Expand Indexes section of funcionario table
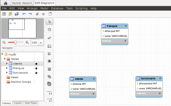Image resolution: width=171 pixels, height=106 pixels. coord(160,93)
